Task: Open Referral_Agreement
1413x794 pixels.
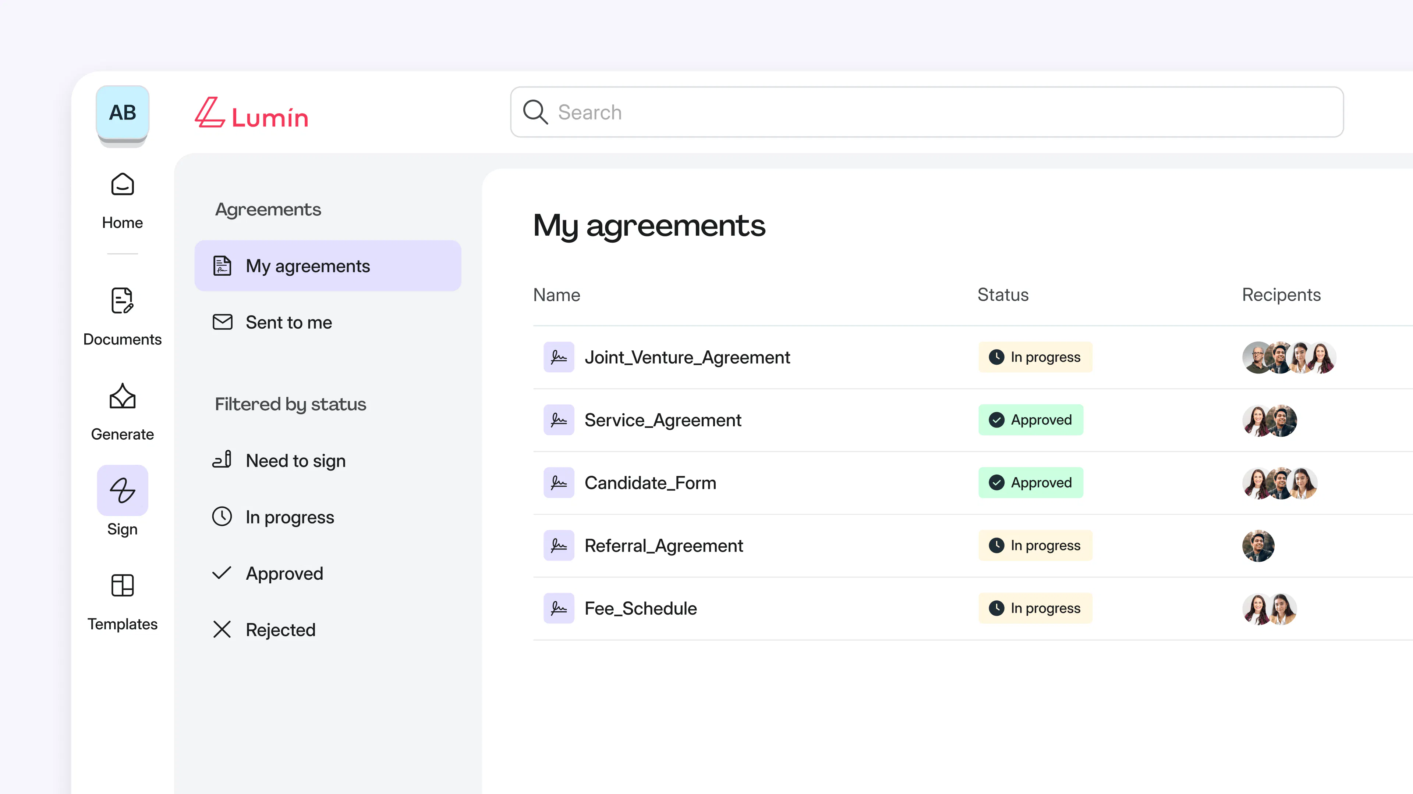Action: click(x=664, y=545)
